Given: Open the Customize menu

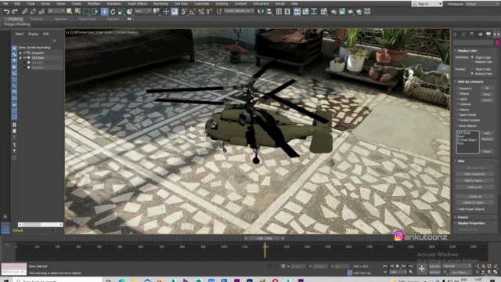Looking at the screenshot, I should (x=202, y=3).
